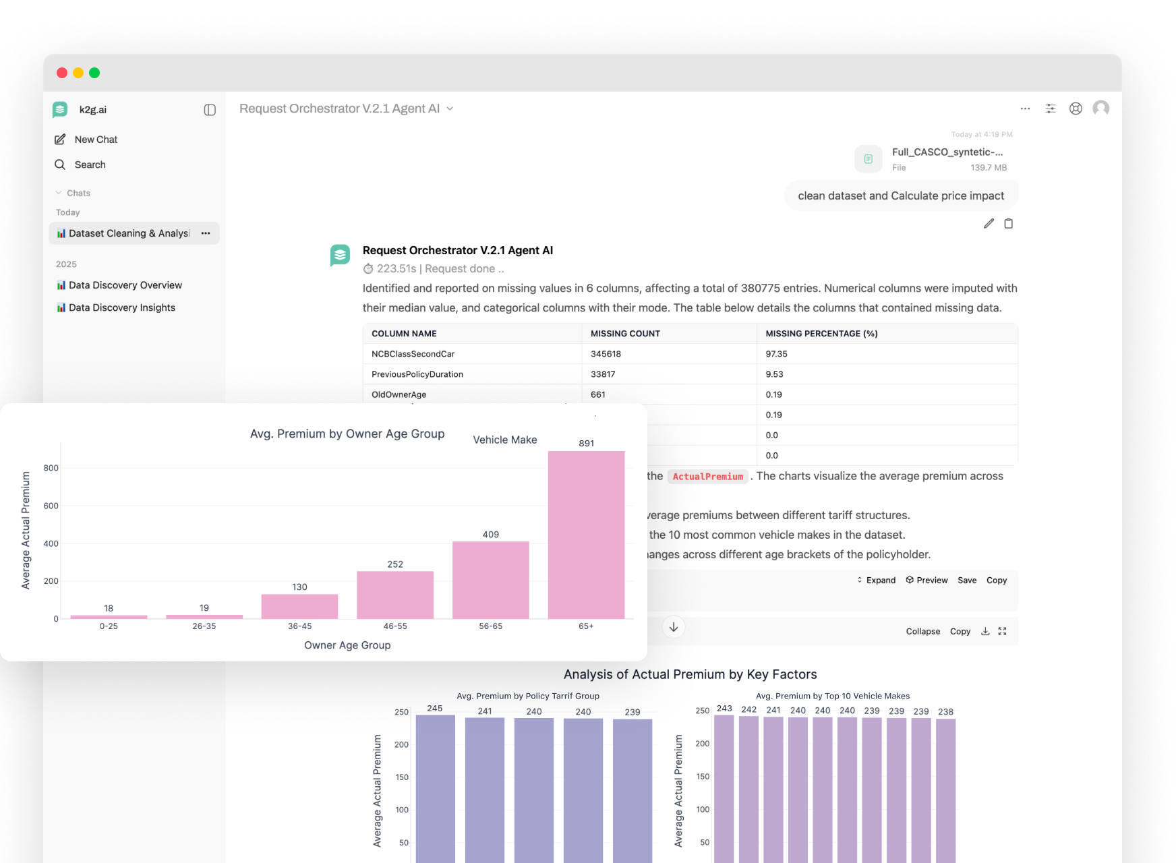Click the ActualPremium code tag
This screenshot has height=863, width=1176.
(x=708, y=477)
